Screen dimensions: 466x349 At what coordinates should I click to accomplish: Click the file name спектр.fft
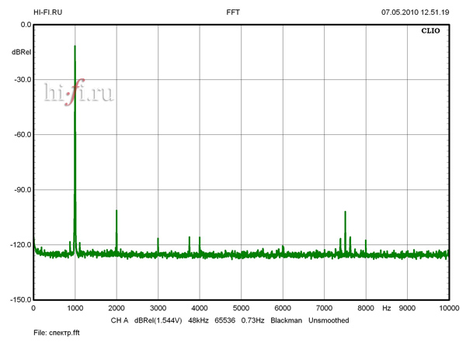tap(57, 333)
